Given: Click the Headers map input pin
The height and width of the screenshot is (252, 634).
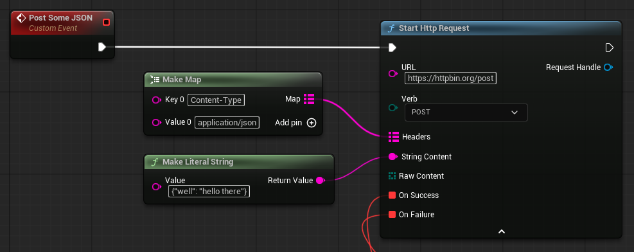Looking at the screenshot, I should (393, 137).
